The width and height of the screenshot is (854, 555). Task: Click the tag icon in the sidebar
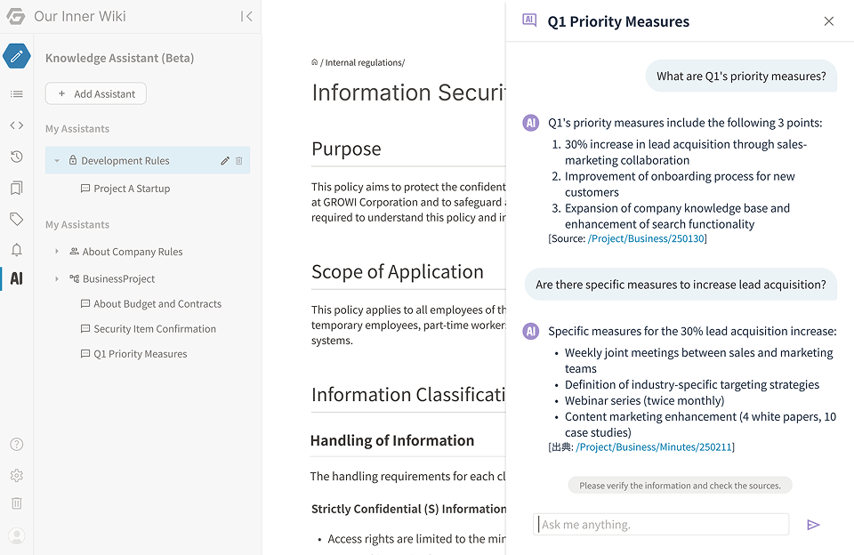(16, 218)
